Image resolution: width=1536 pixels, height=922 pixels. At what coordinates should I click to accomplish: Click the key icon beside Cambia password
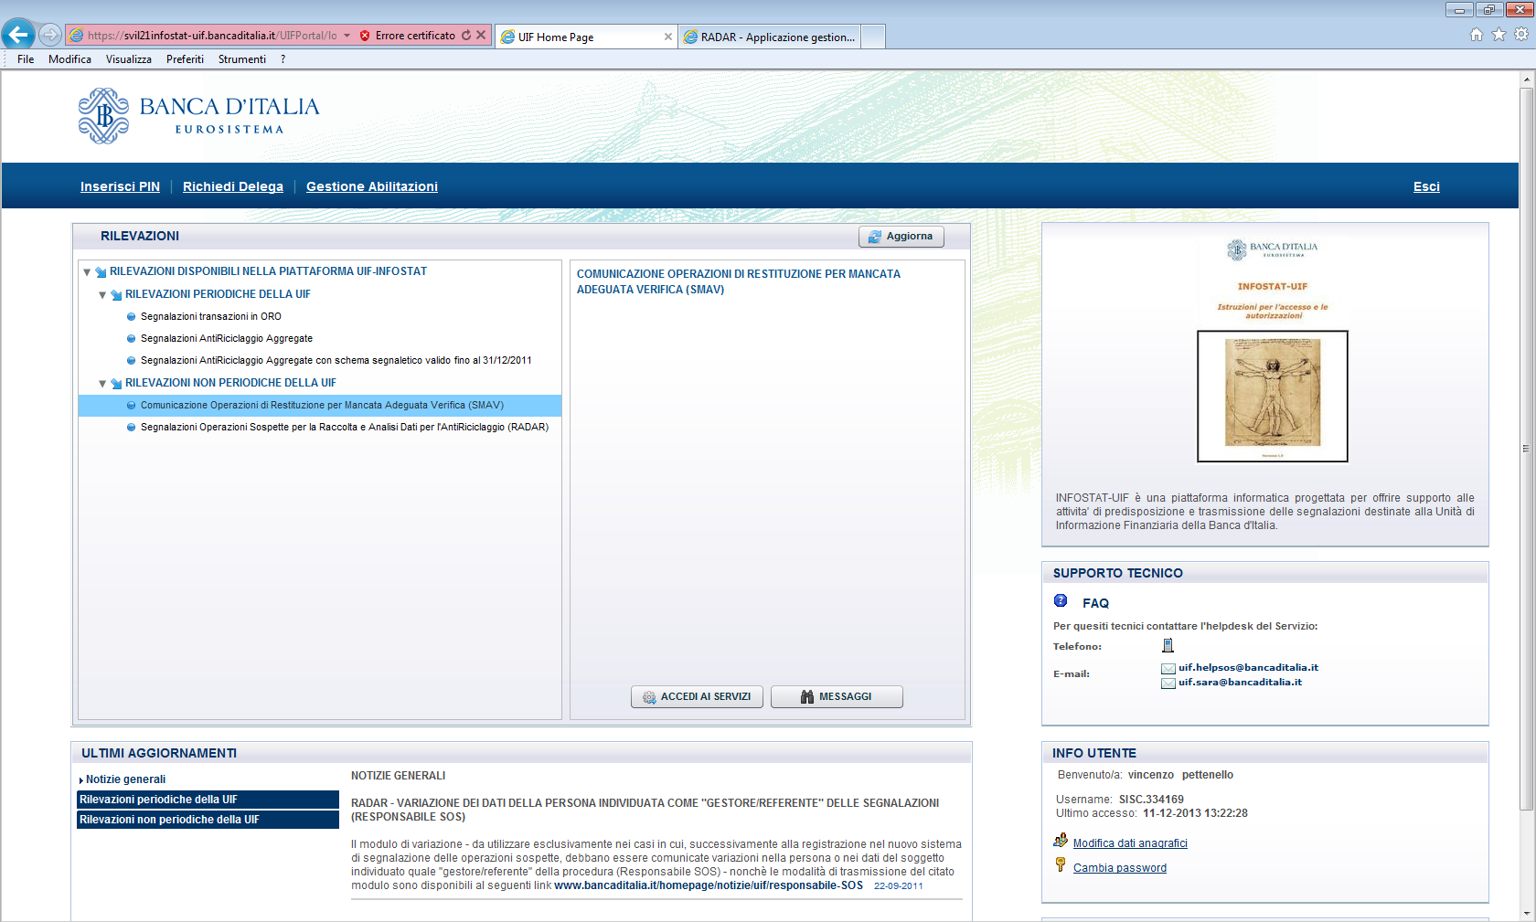pos(1061,864)
